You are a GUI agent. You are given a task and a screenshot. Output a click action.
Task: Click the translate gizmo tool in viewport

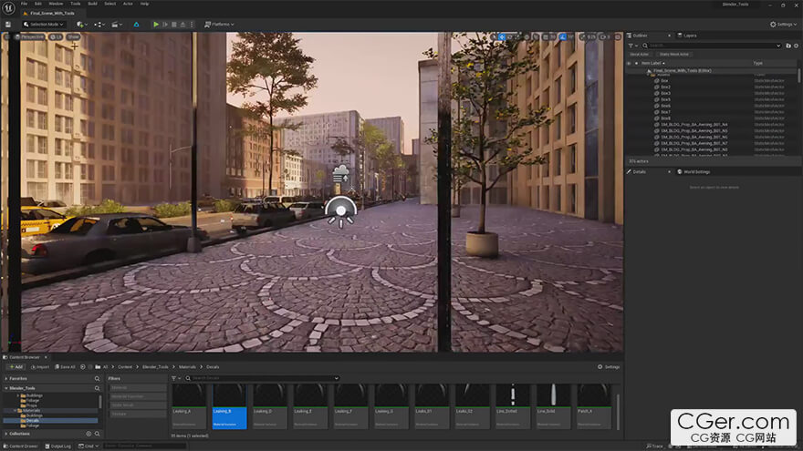(x=502, y=36)
